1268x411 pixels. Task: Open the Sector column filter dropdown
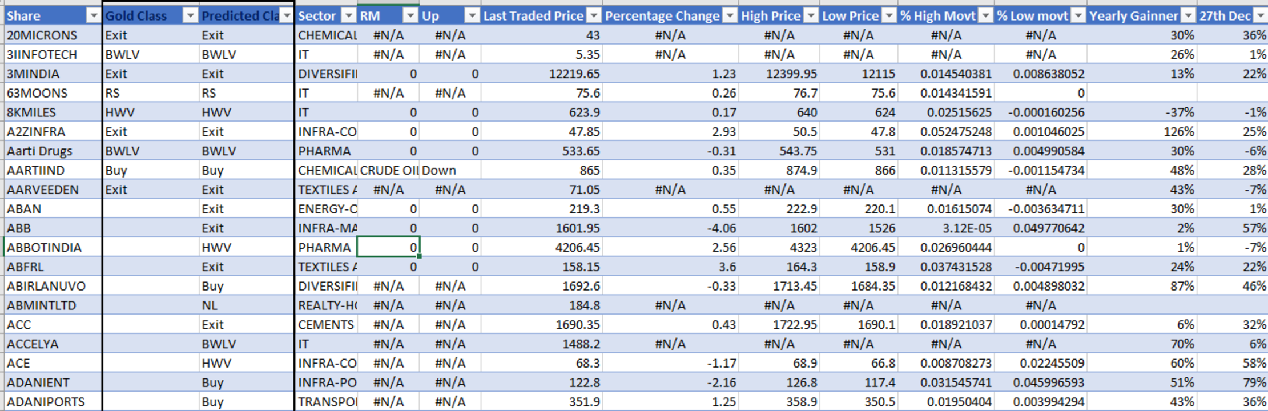pos(348,16)
